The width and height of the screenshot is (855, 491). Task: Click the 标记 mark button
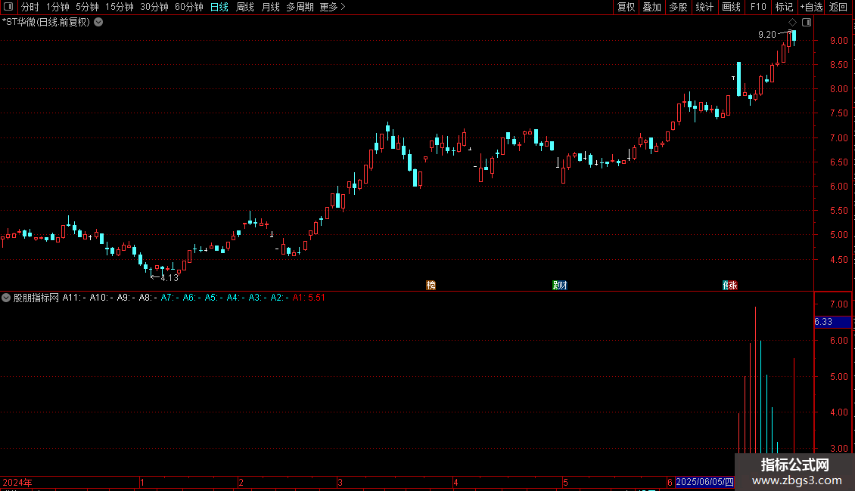tap(784, 7)
